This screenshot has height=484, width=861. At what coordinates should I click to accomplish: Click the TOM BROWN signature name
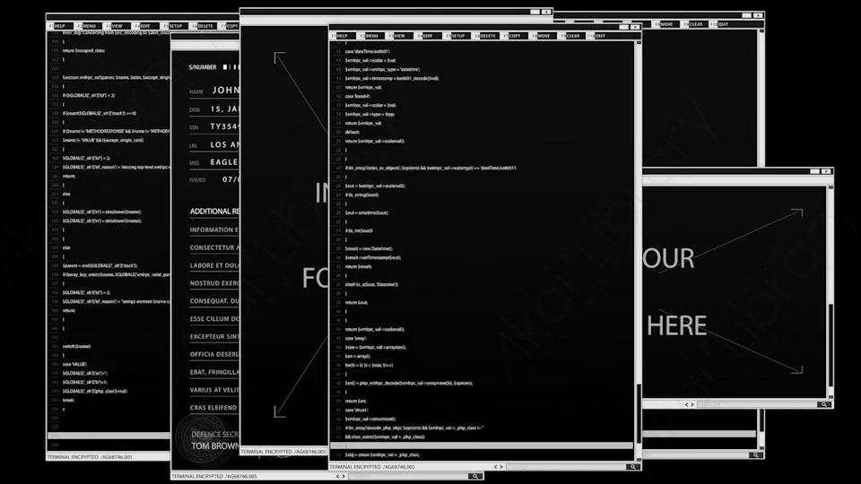(x=214, y=446)
